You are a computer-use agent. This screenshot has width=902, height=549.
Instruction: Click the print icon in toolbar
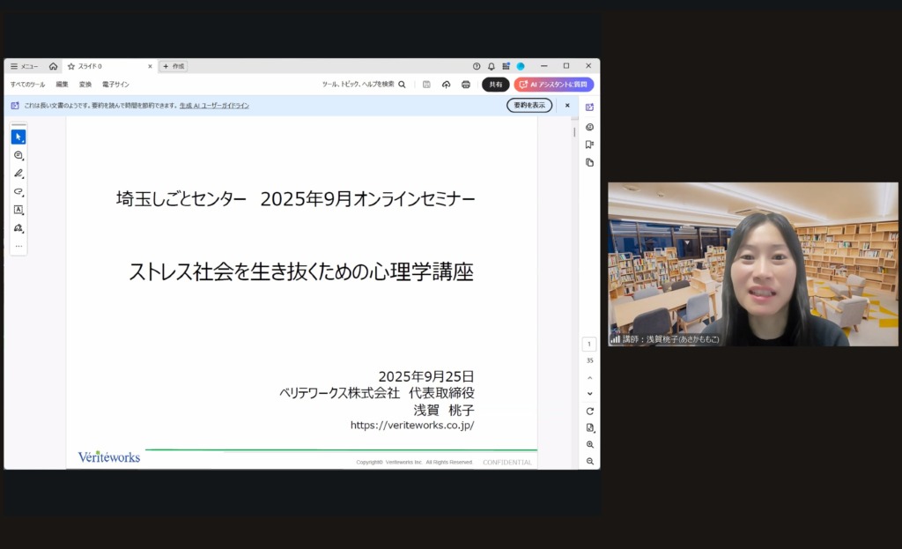(x=466, y=85)
